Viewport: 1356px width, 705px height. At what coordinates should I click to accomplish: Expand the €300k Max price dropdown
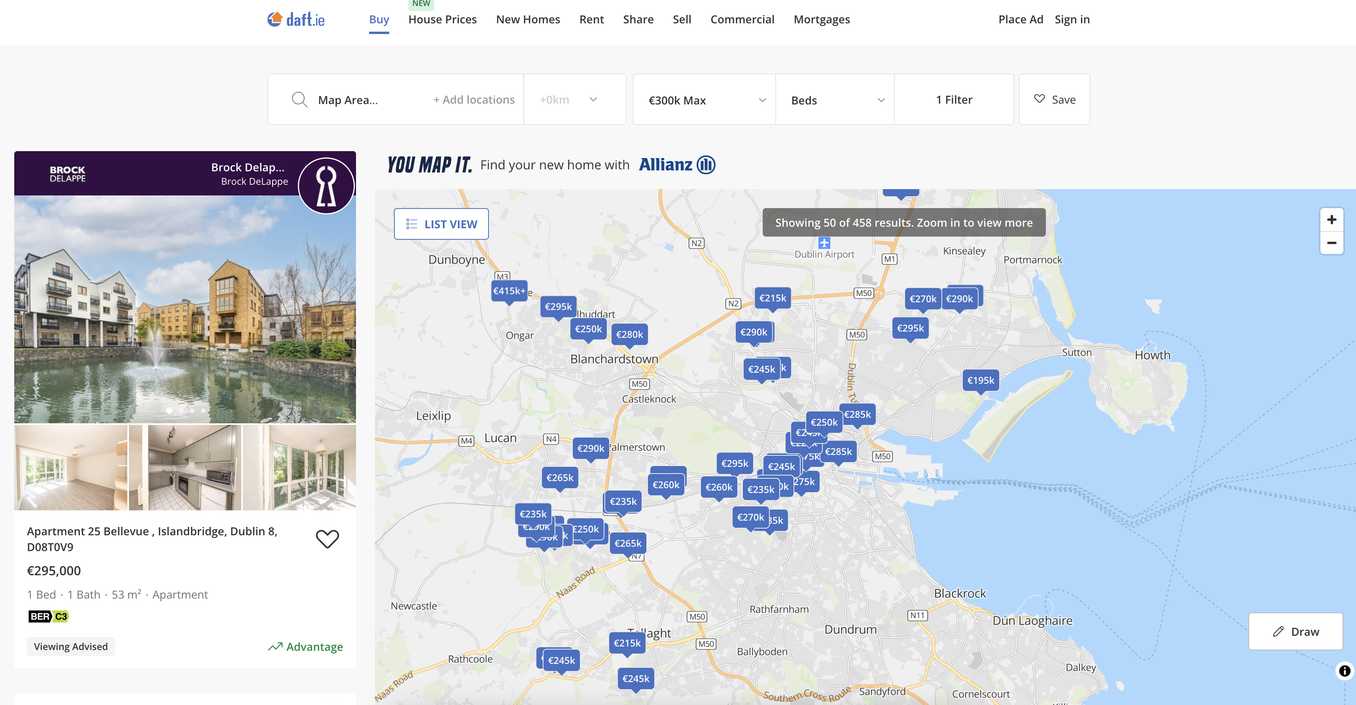point(704,100)
